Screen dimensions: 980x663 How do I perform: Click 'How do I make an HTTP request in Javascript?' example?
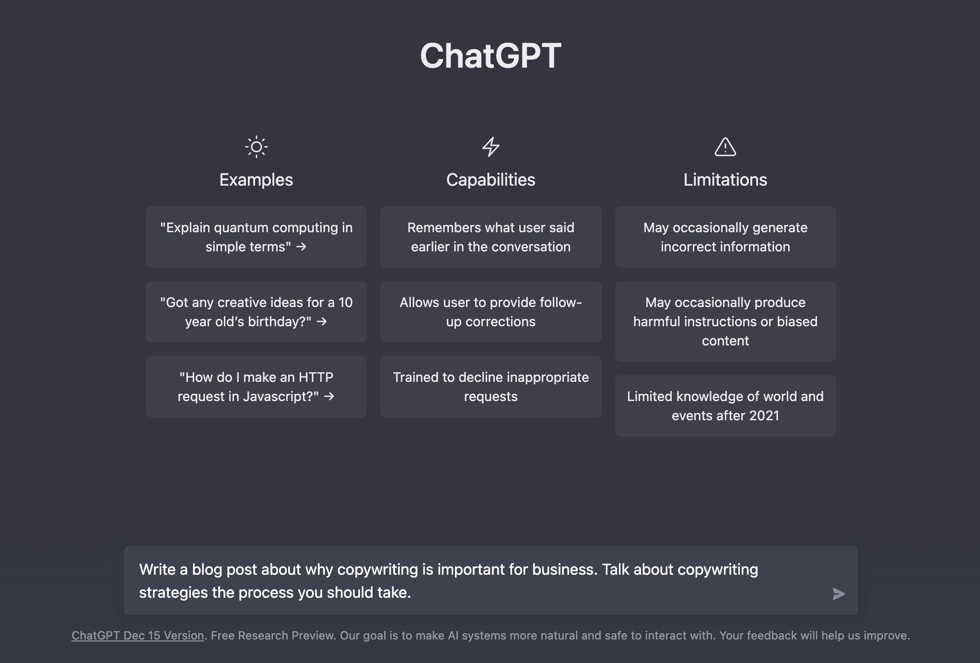click(x=256, y=386)
